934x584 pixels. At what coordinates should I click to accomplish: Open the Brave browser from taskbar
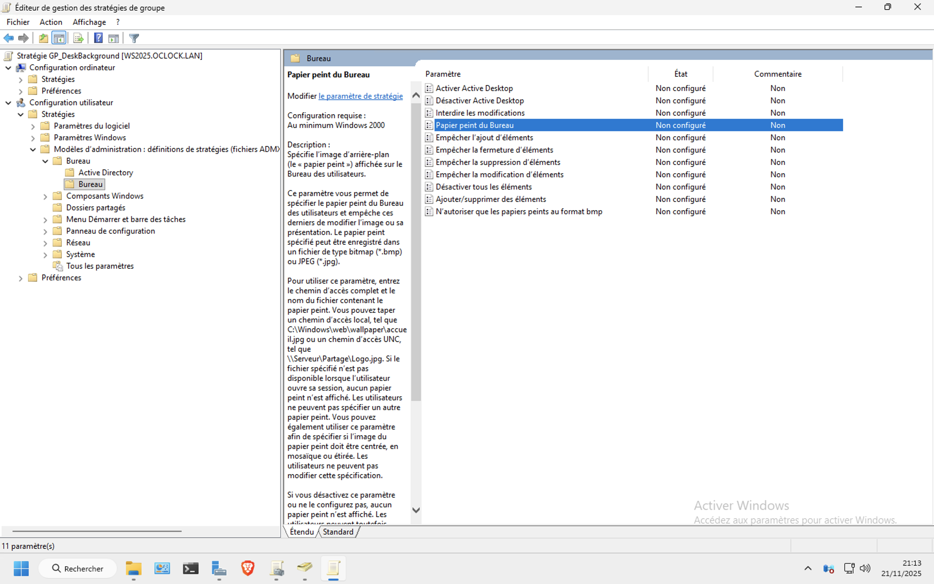click(x=248, y=568)
